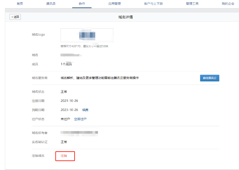239x170 pixels.
Task: Click the 1个成员 member count
Action: coord(66,64)
